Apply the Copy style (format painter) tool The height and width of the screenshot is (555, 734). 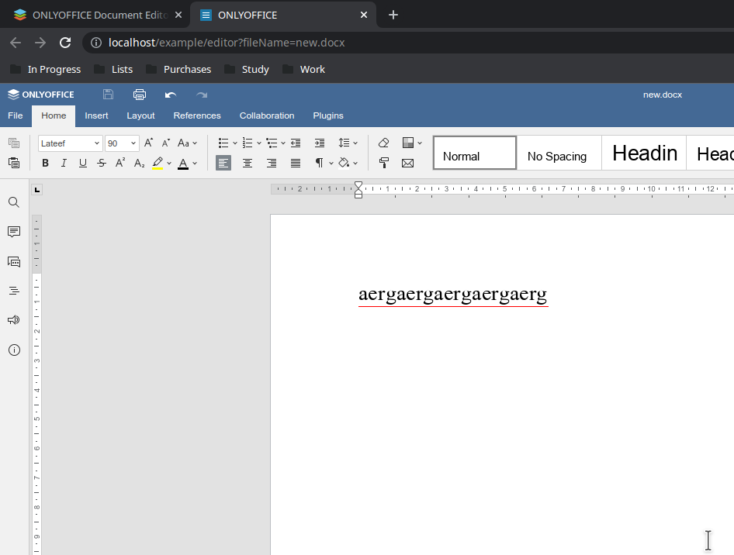pyautogui.click(x=383, y=163)
